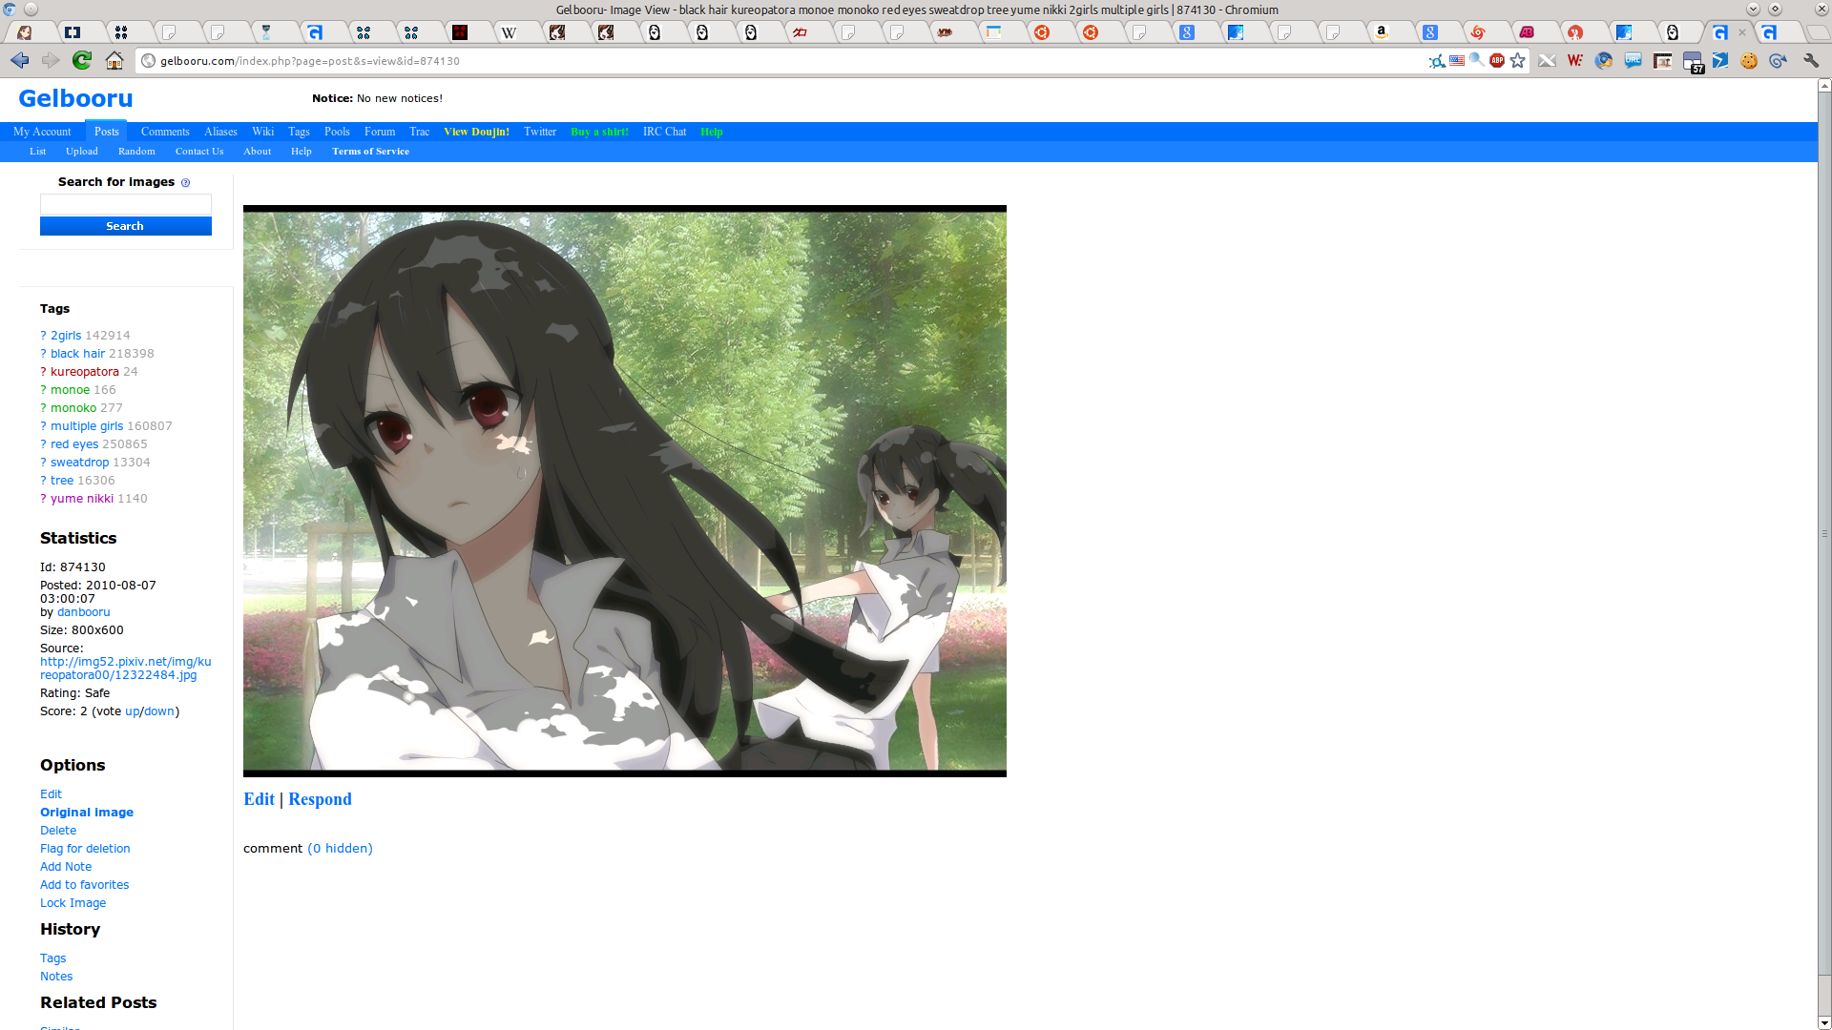The width and height of the screenshot is (1832, 1030).
Task: Vote up on this post
Action: click(132, 711)
